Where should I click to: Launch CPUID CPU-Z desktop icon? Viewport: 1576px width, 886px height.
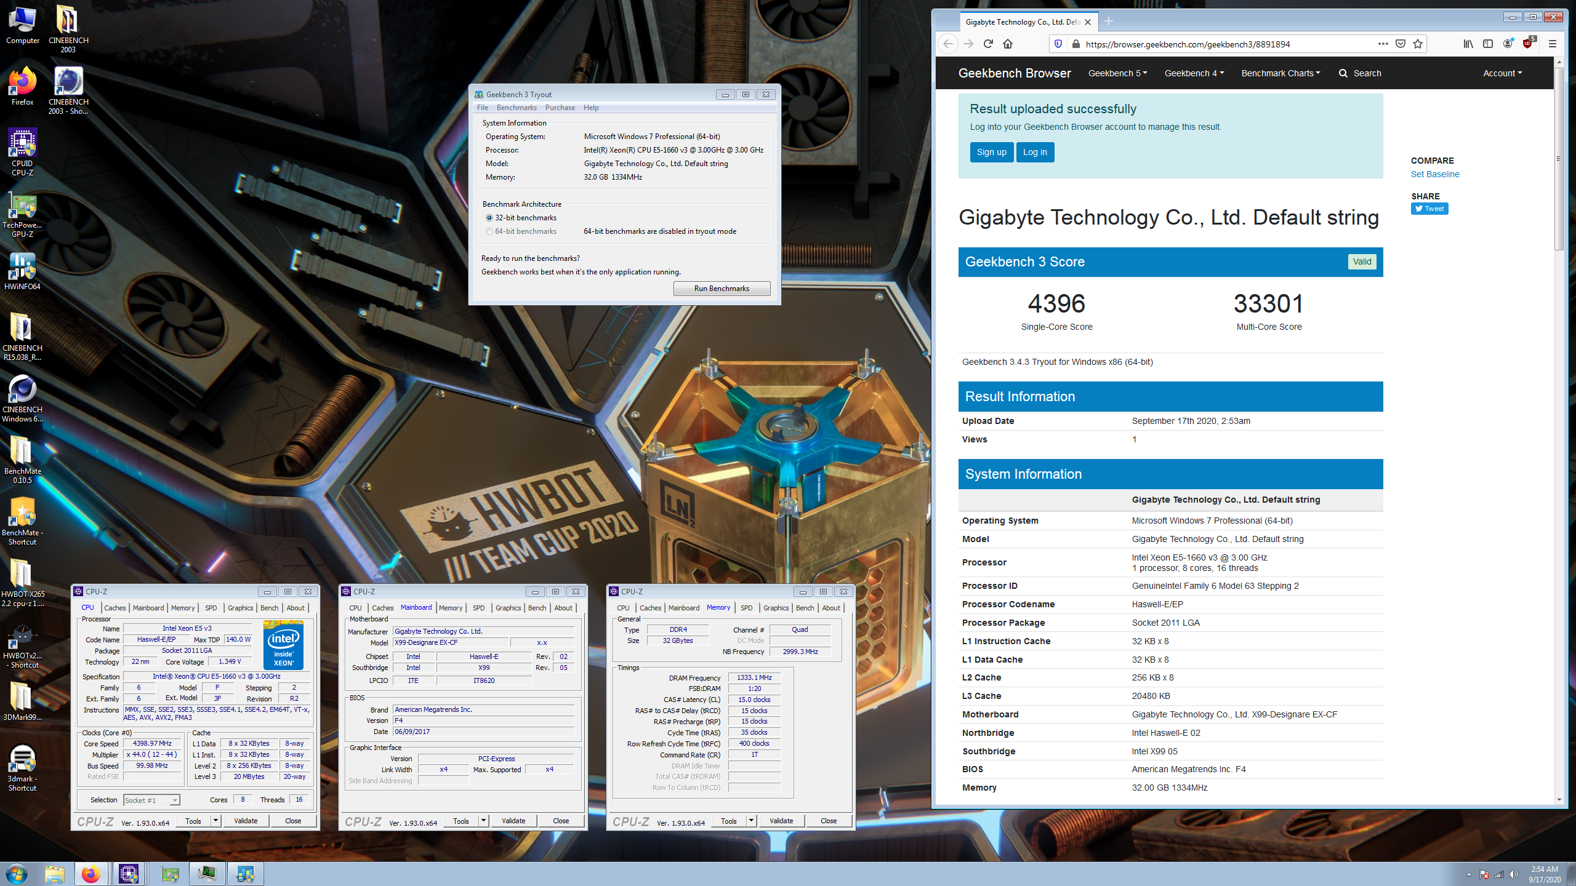click(23, 152)
